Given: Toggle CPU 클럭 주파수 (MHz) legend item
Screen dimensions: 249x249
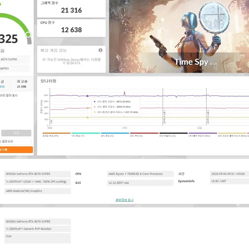Looking at the screenshot, I should (203, 135).
